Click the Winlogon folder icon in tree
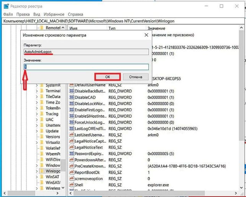Image resolution: width=246 pixels, height=197 pixels. pyautogui.click(x=42, y=171)
